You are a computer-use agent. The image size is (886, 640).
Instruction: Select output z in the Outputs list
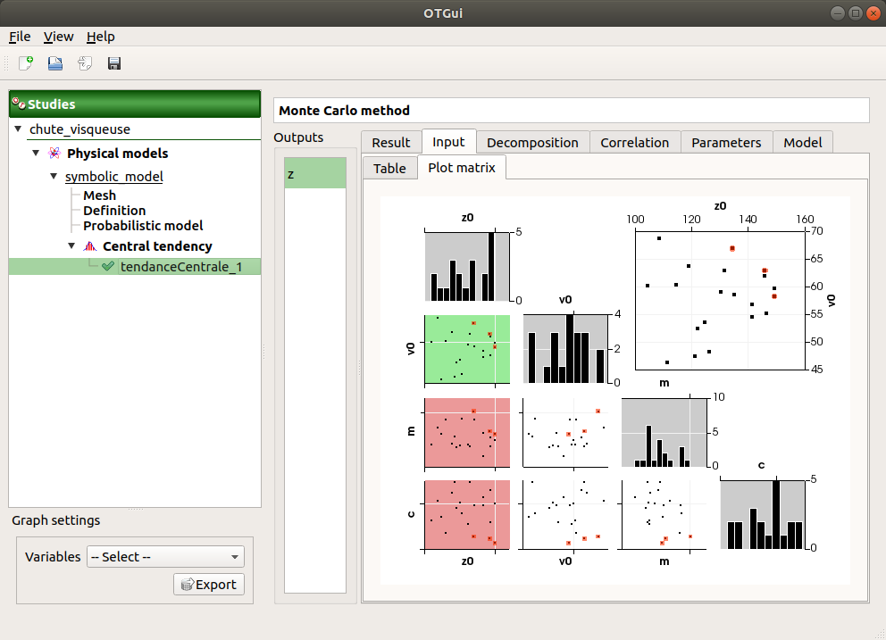tap(314, 173)
